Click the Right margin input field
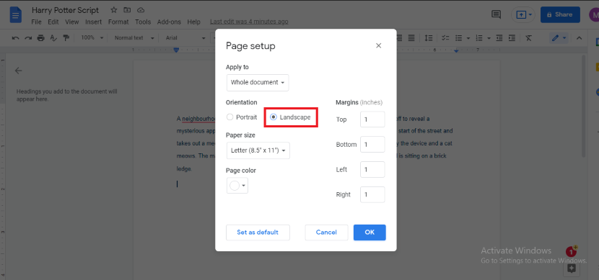Viewport: 599px width, 280px height. click(372, 194)
